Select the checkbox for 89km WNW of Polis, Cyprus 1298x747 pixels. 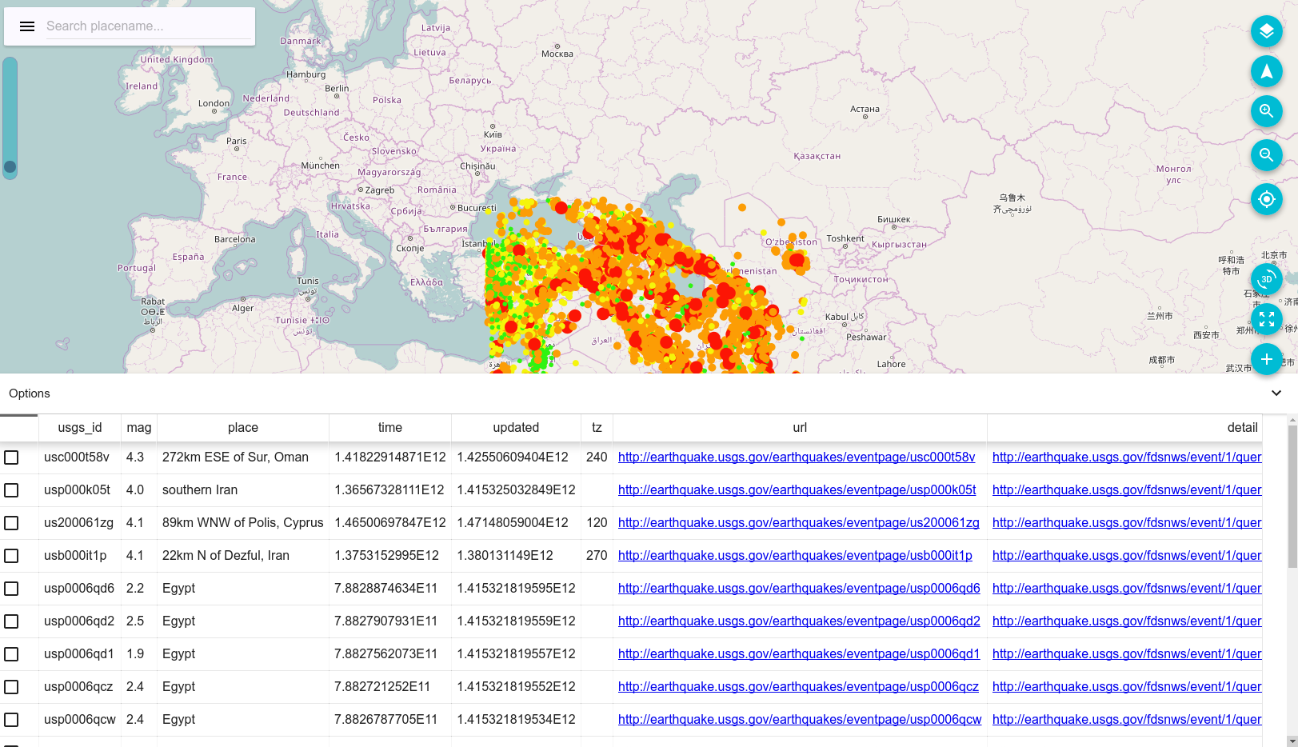point(11,523)
